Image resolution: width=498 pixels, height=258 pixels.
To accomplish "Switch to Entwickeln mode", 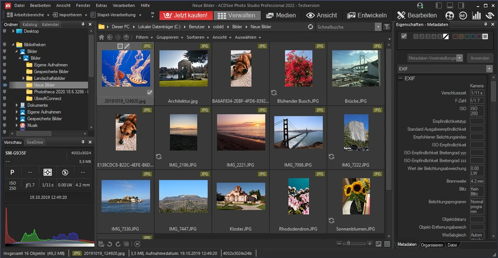I will pos(366,15).
